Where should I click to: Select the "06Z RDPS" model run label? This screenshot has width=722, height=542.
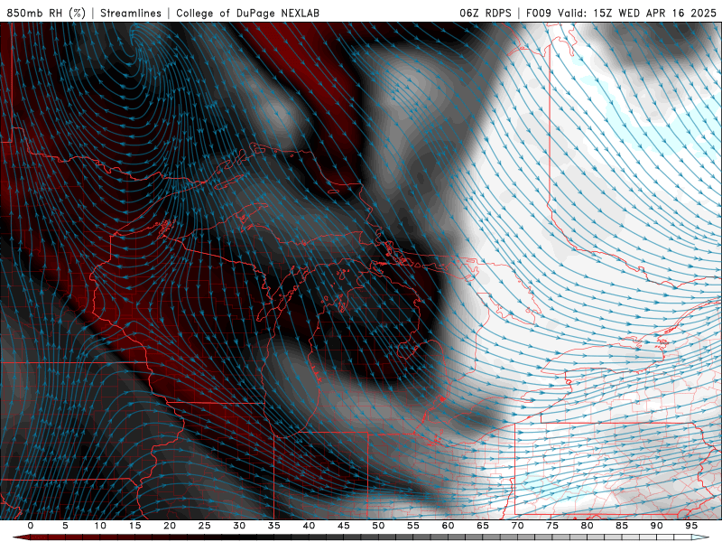486,13
